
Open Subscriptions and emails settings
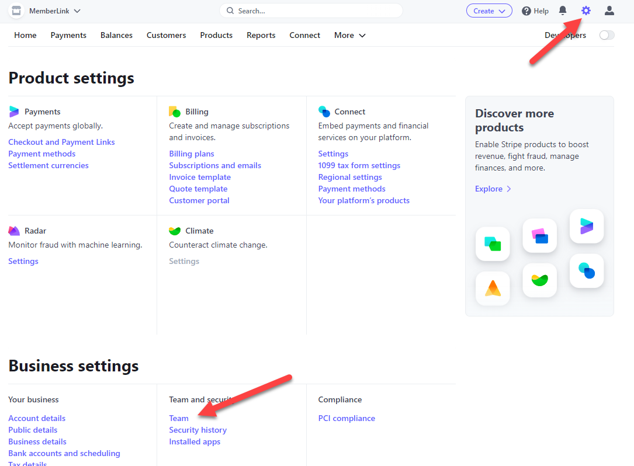(214, 165)
